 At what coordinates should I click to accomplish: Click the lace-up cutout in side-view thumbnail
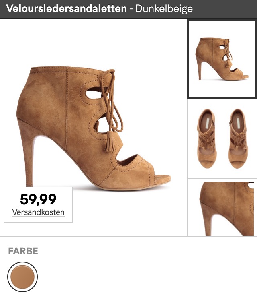point(224,52)
